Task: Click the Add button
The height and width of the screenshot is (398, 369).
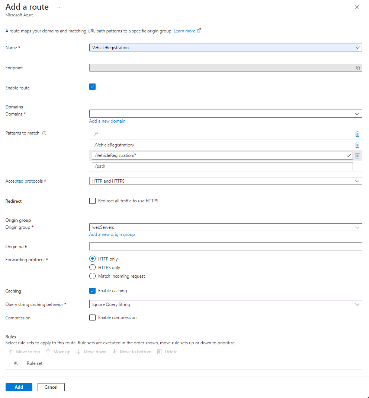Action: tap(19, 387)
